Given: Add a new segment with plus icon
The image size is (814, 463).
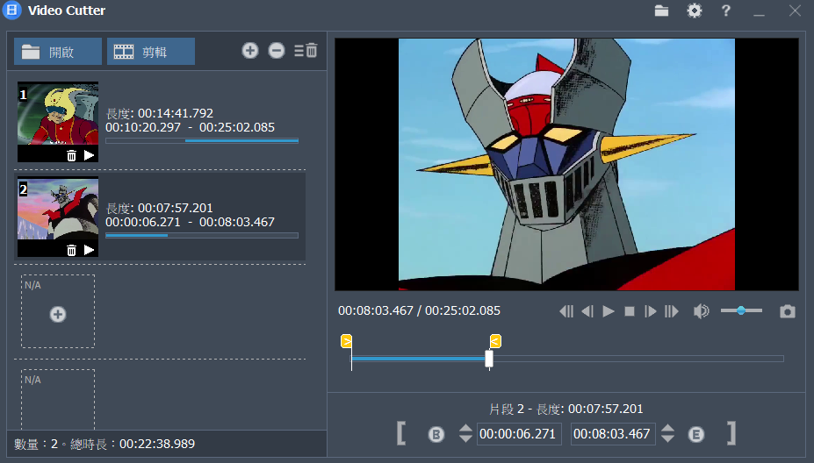Looking at the screenshot, I should pyautogui.click(x=250, y=51).
